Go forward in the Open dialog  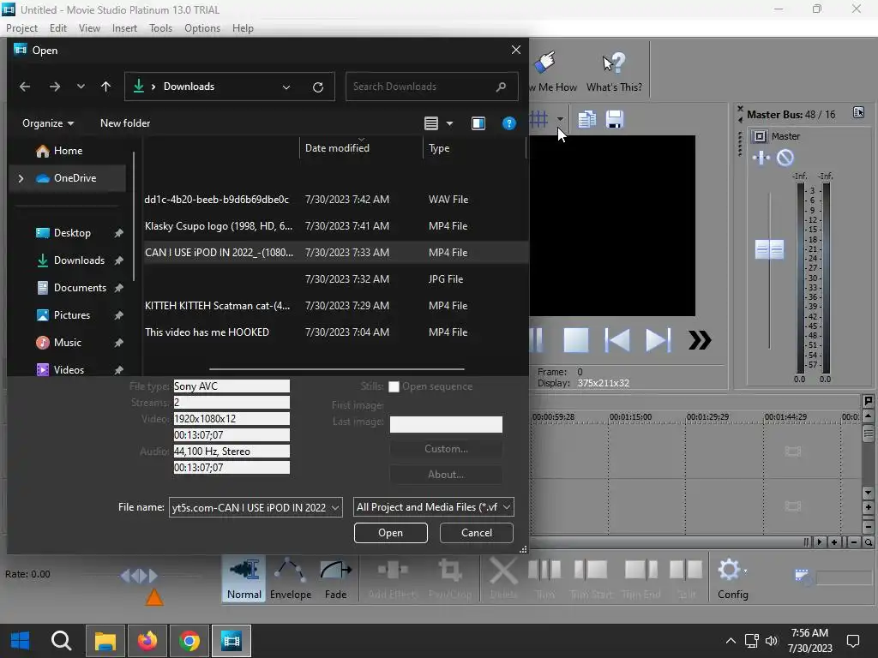[x=54, y=87]
